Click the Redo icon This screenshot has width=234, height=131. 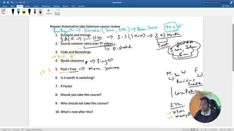[x=16, y=3]
